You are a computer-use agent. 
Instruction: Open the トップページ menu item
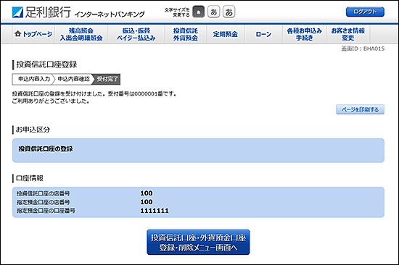pyautogui.click(x=33, y=34)
